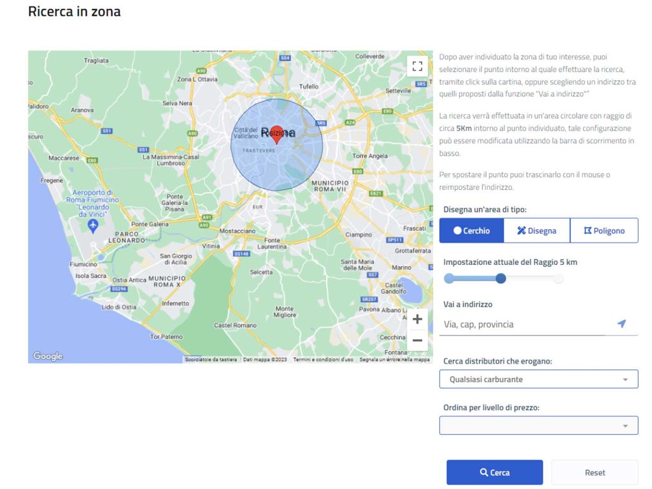Select the Disegna drawing mode
652x489 pixels.
pos(537,230)
